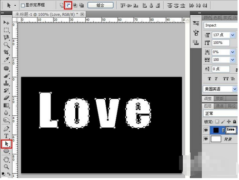Toggle All Caps TT button
This screenshot has width=239, height=180.
[x=226, y=79]
